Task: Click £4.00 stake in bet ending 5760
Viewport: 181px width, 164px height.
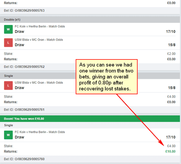Action: point(171,146)
